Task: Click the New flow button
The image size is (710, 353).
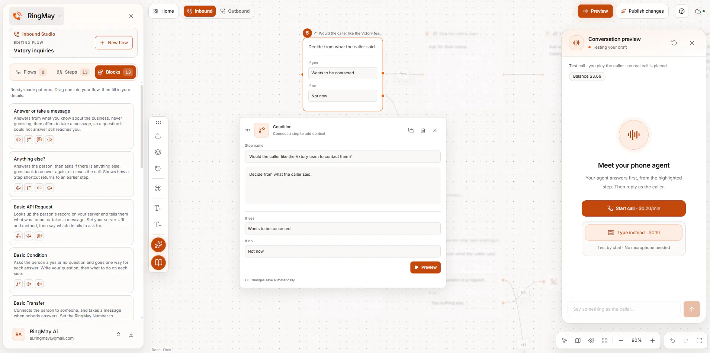Action: [114, 43]
